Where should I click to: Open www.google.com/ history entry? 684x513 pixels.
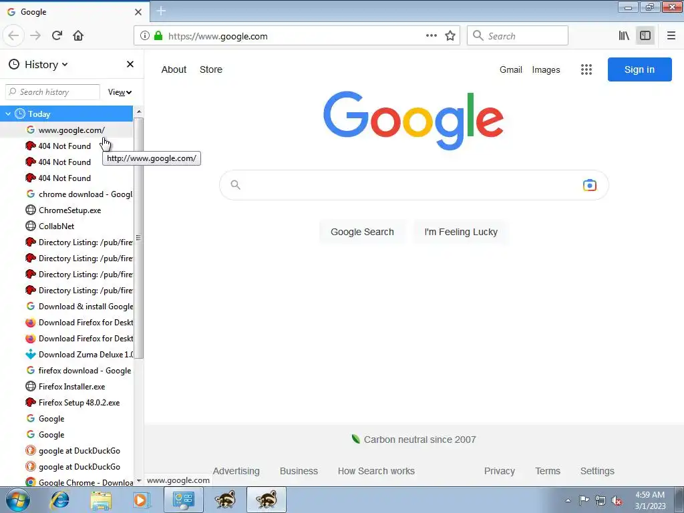pos(66,130)
